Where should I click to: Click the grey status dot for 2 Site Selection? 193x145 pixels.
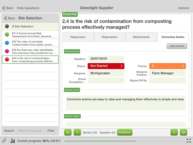coord(7,26)
